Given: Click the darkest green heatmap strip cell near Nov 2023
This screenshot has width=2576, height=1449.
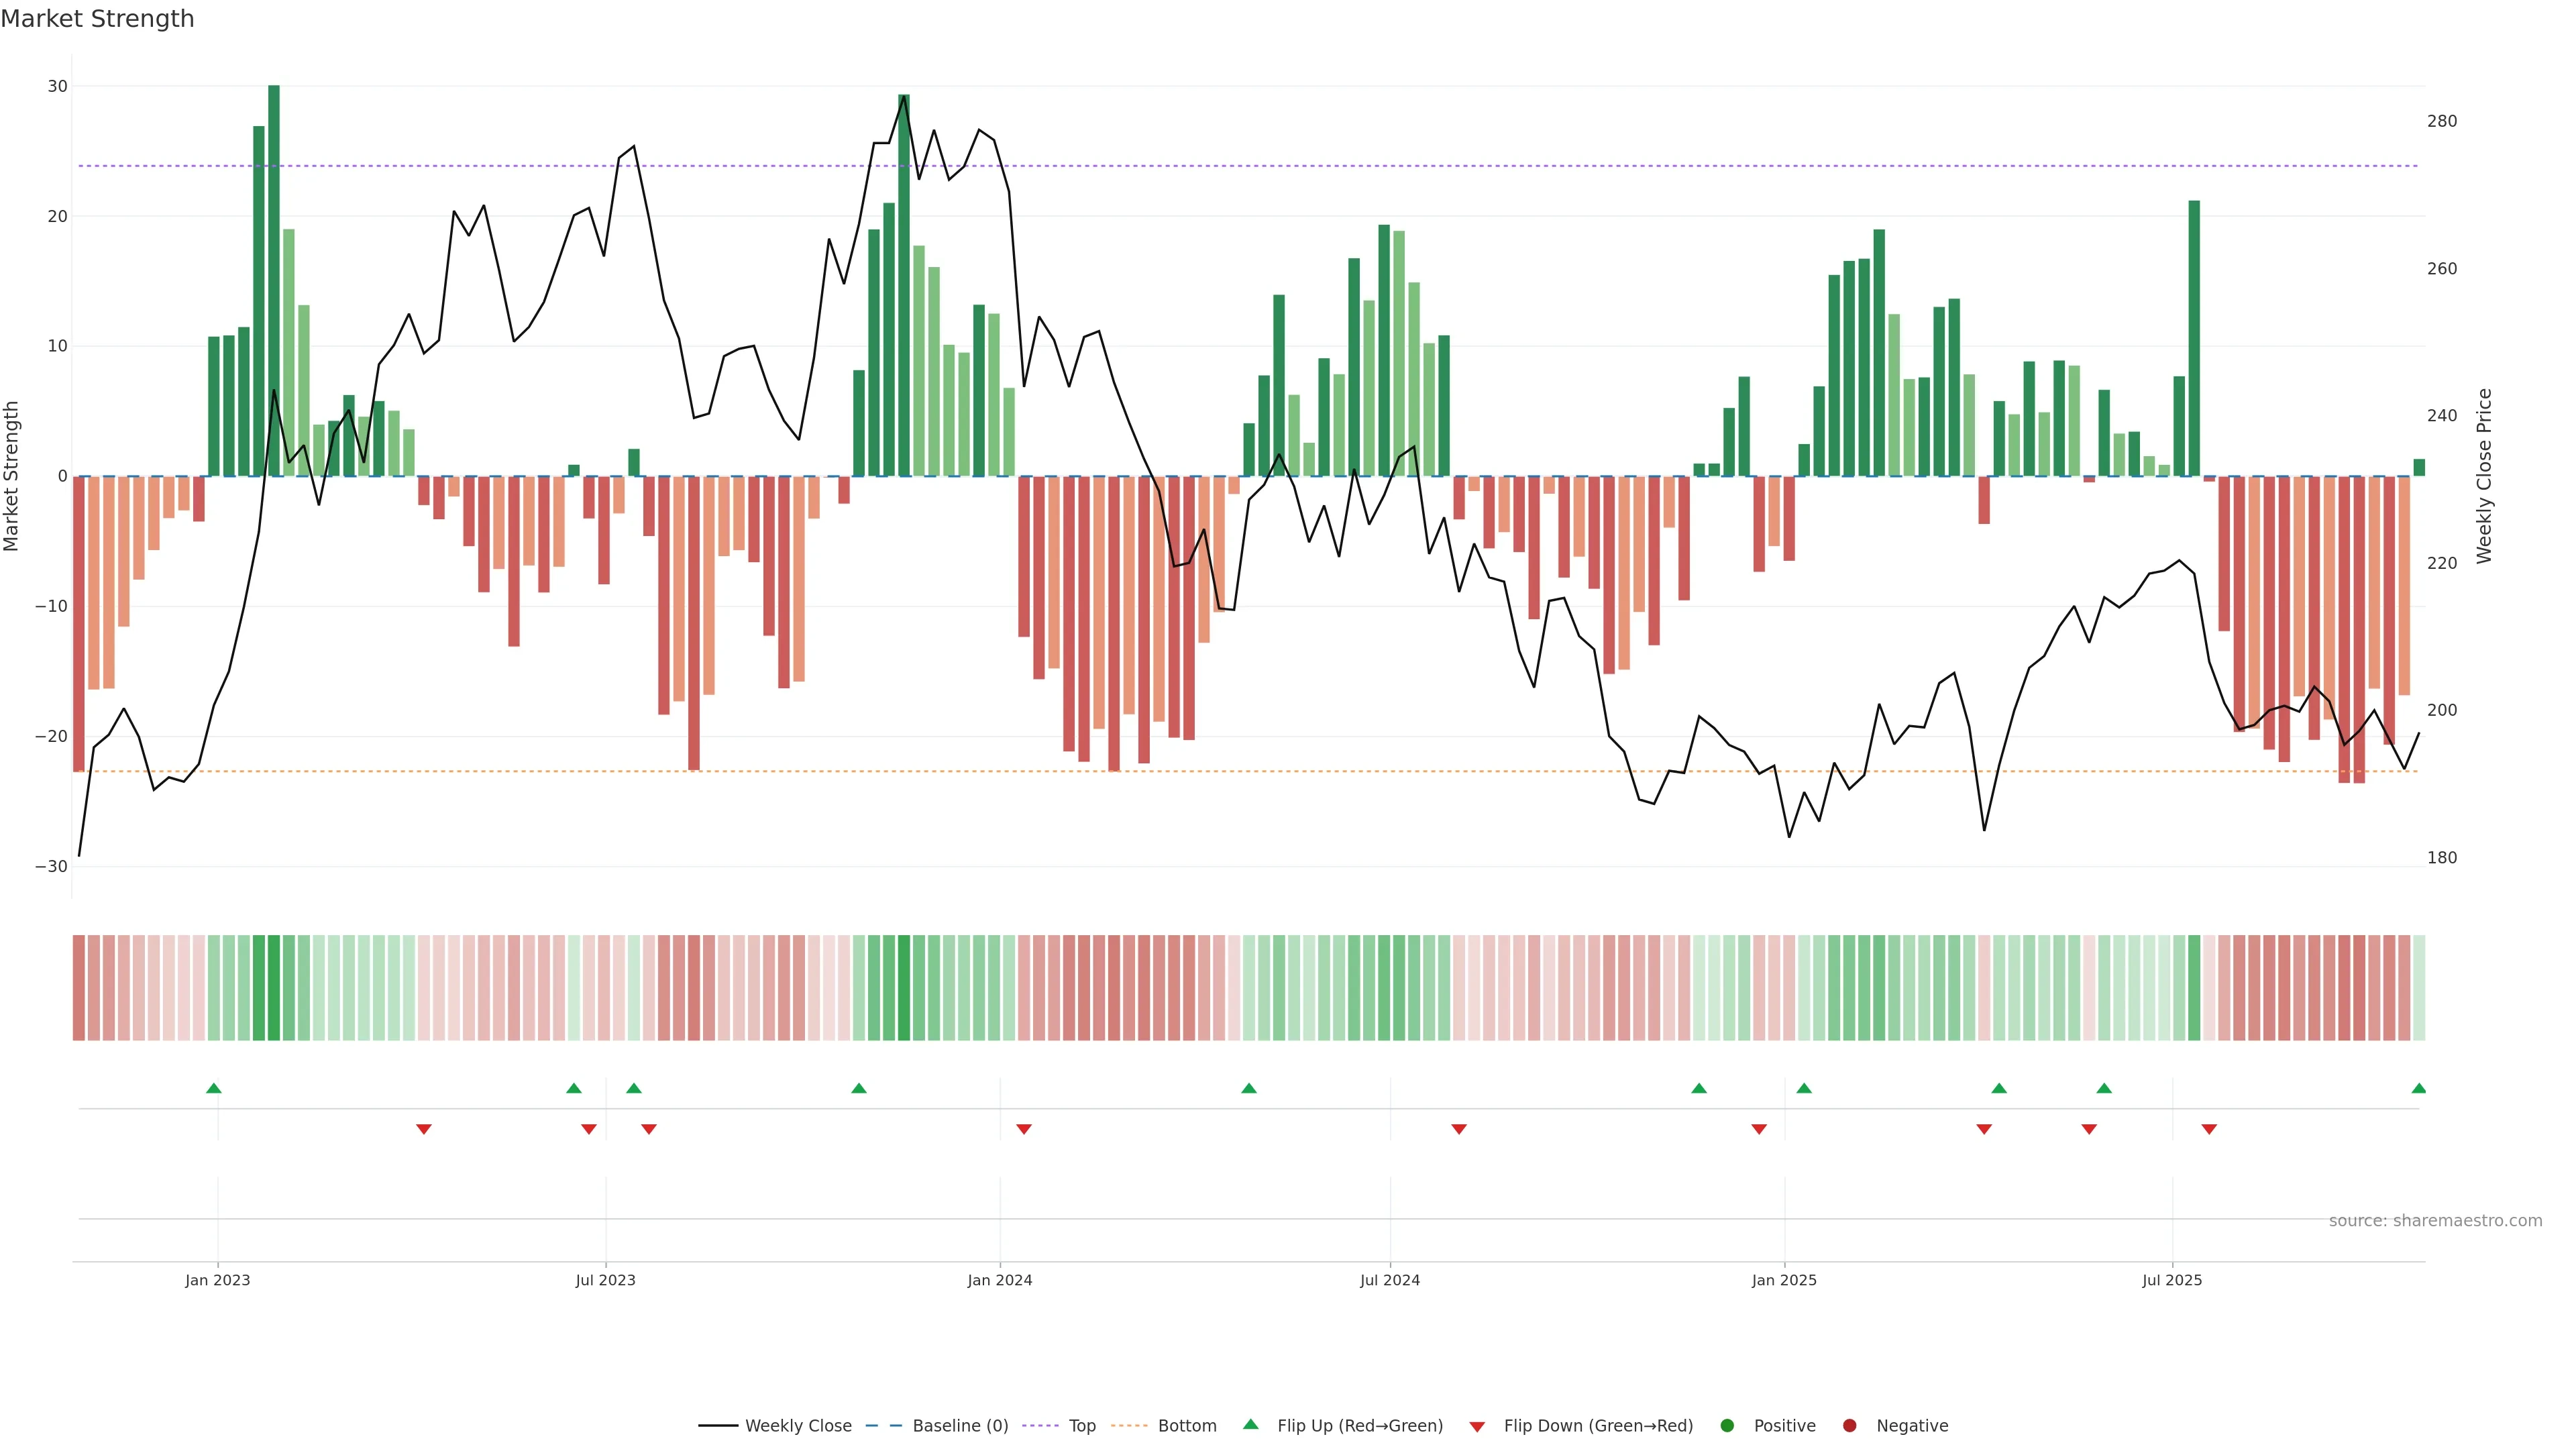Looking at the screenshot, I should 904,988.
